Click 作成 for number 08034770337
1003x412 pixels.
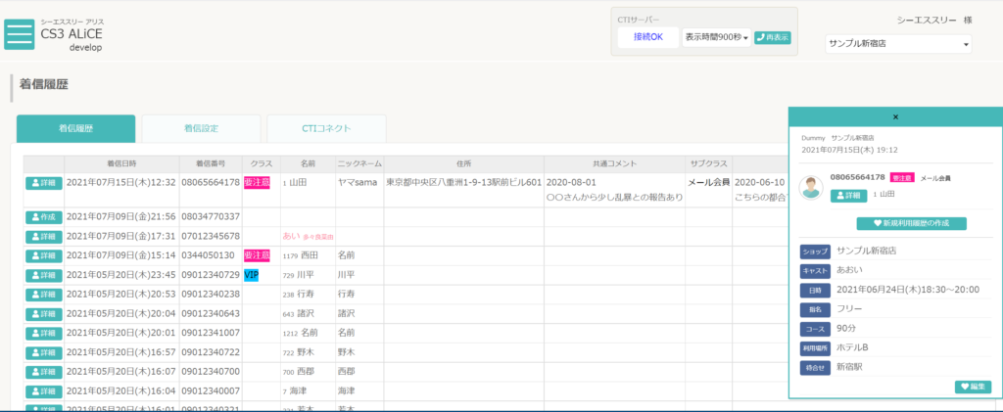click(44, 217)
